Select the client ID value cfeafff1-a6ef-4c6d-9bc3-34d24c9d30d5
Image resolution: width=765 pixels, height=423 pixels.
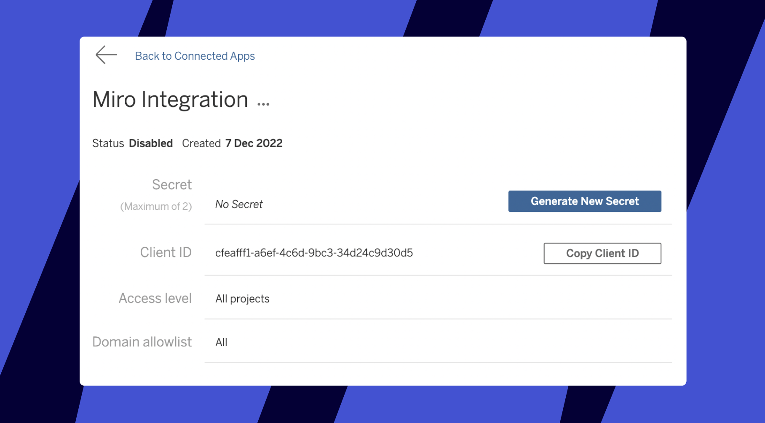[x=314, y=253]
